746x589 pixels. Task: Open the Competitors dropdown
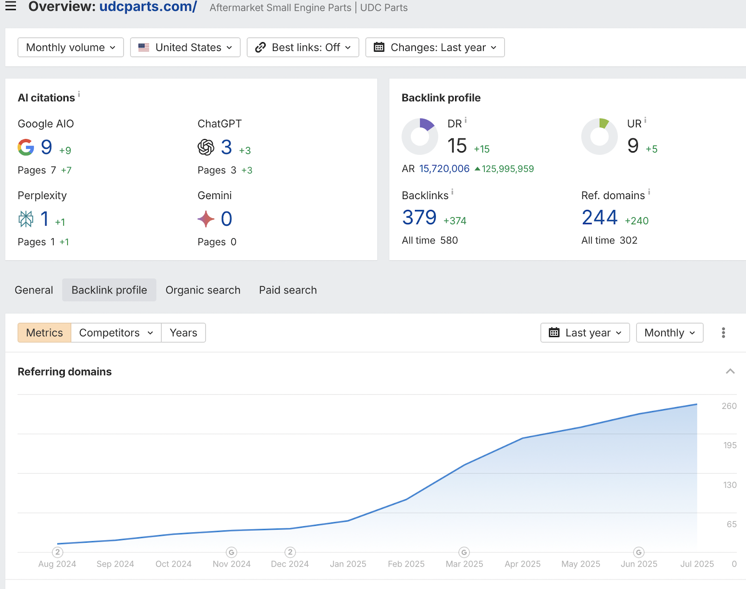pyautogui.click(x=116, y=333)
